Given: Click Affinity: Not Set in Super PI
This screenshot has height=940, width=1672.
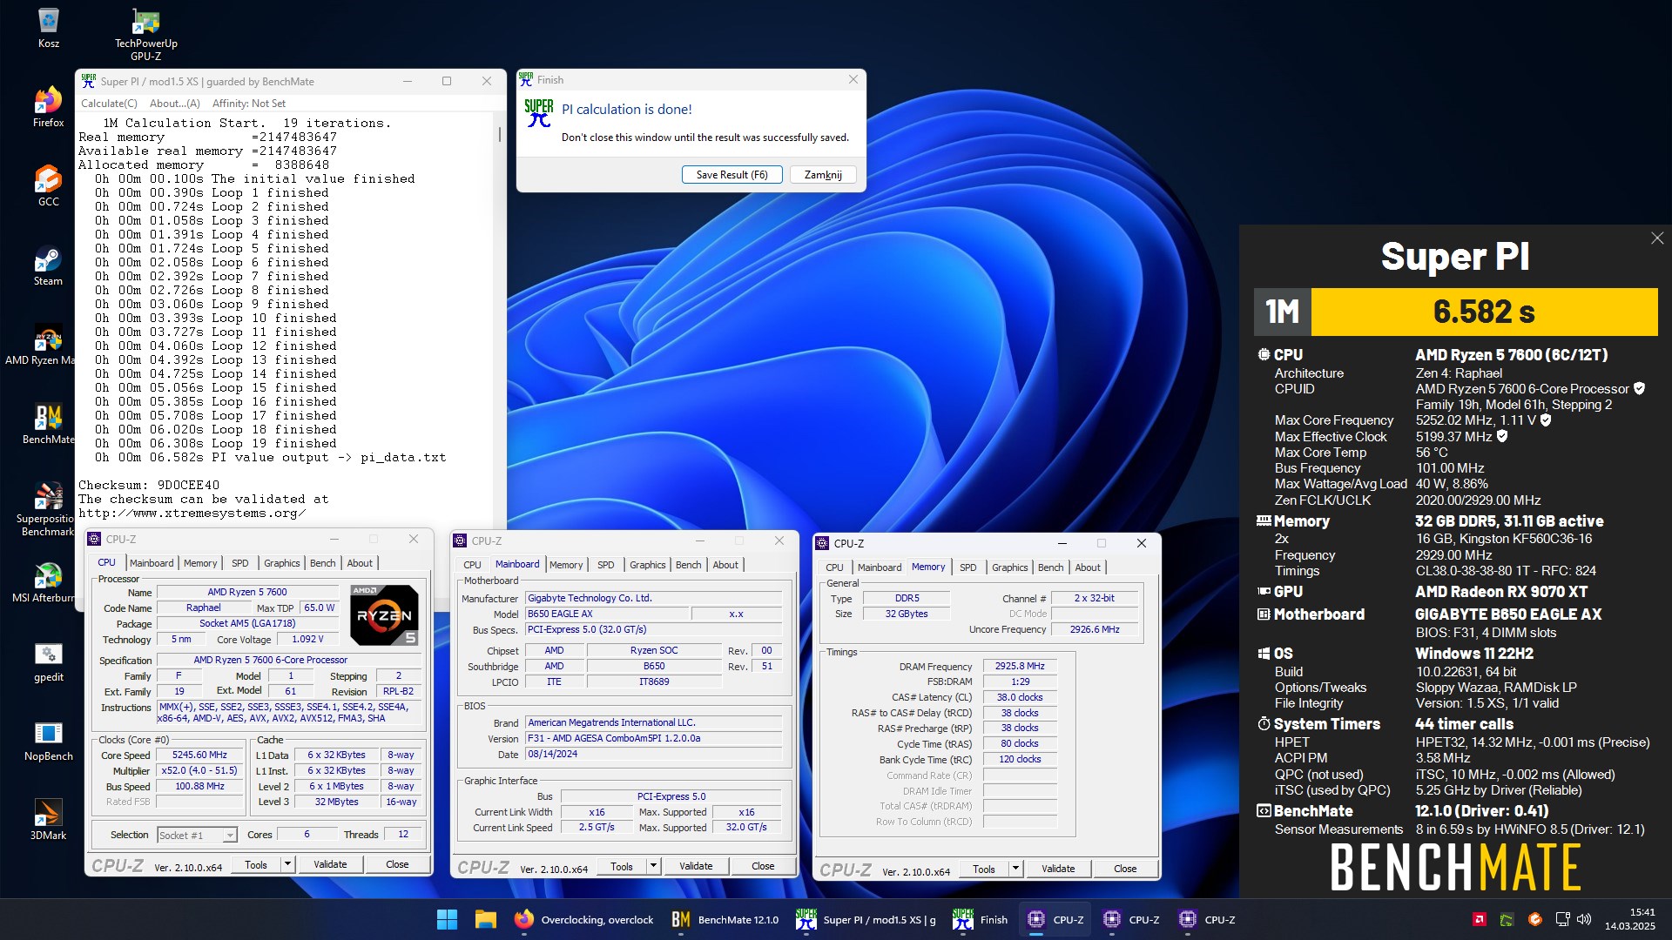Looking at the screenshot, I should [249, 104].
